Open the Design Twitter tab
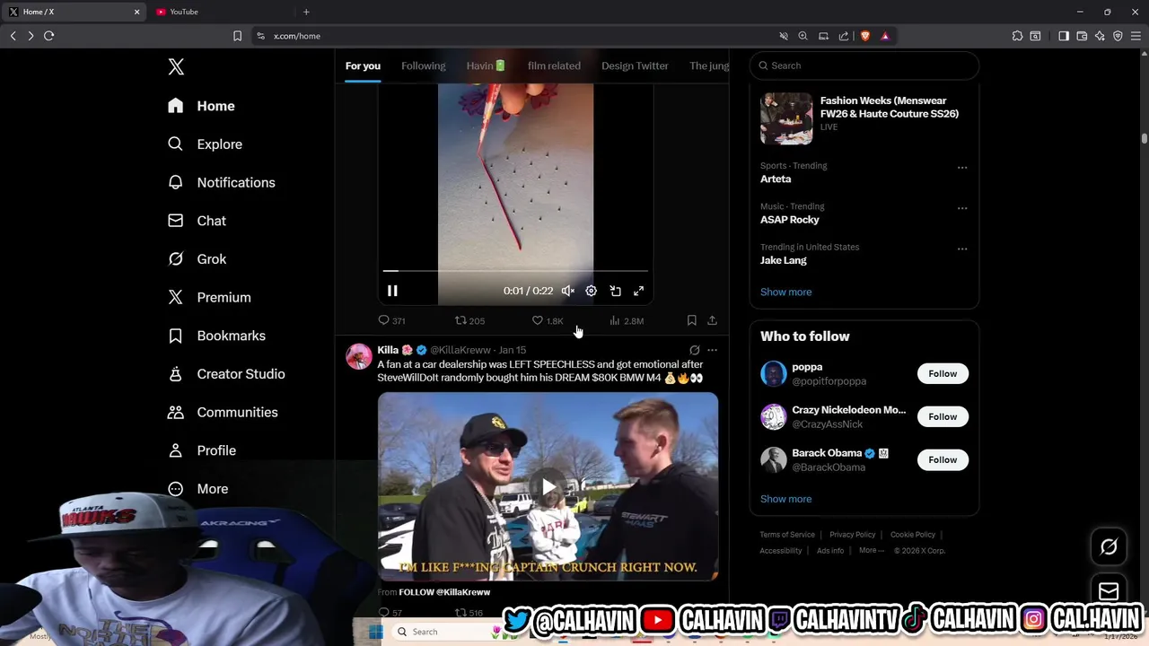Image resolution: width=1149 pixels, height=646 pixels. coord(635,65)
